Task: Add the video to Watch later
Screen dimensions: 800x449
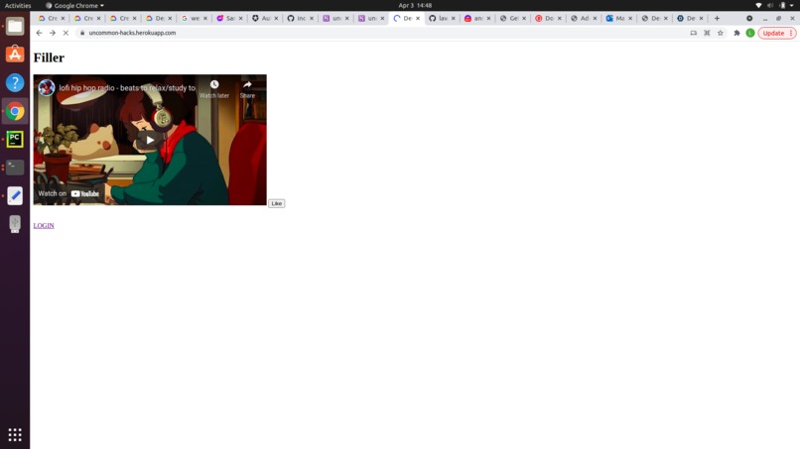Action: [x=214, y=88]
